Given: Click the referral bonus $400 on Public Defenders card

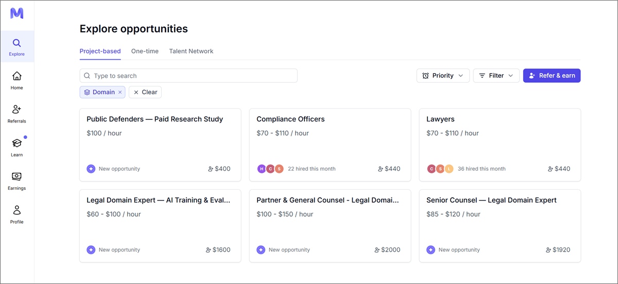Looking at the screenshot, I should 219,169.
